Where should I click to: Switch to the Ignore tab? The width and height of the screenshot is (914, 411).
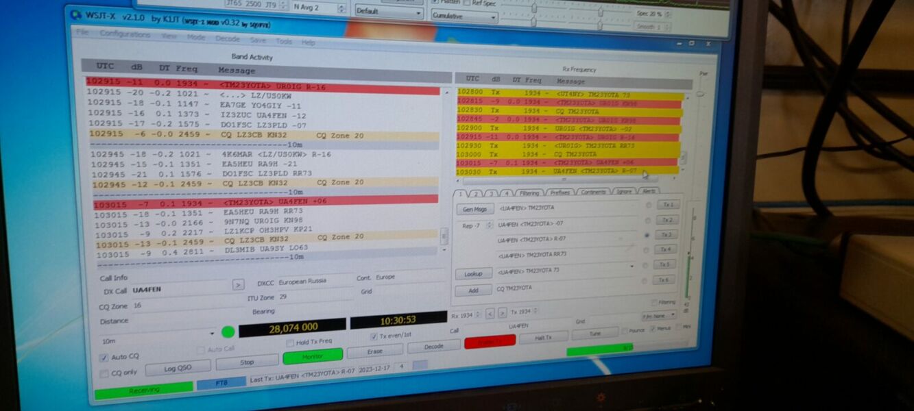point(624,192)
